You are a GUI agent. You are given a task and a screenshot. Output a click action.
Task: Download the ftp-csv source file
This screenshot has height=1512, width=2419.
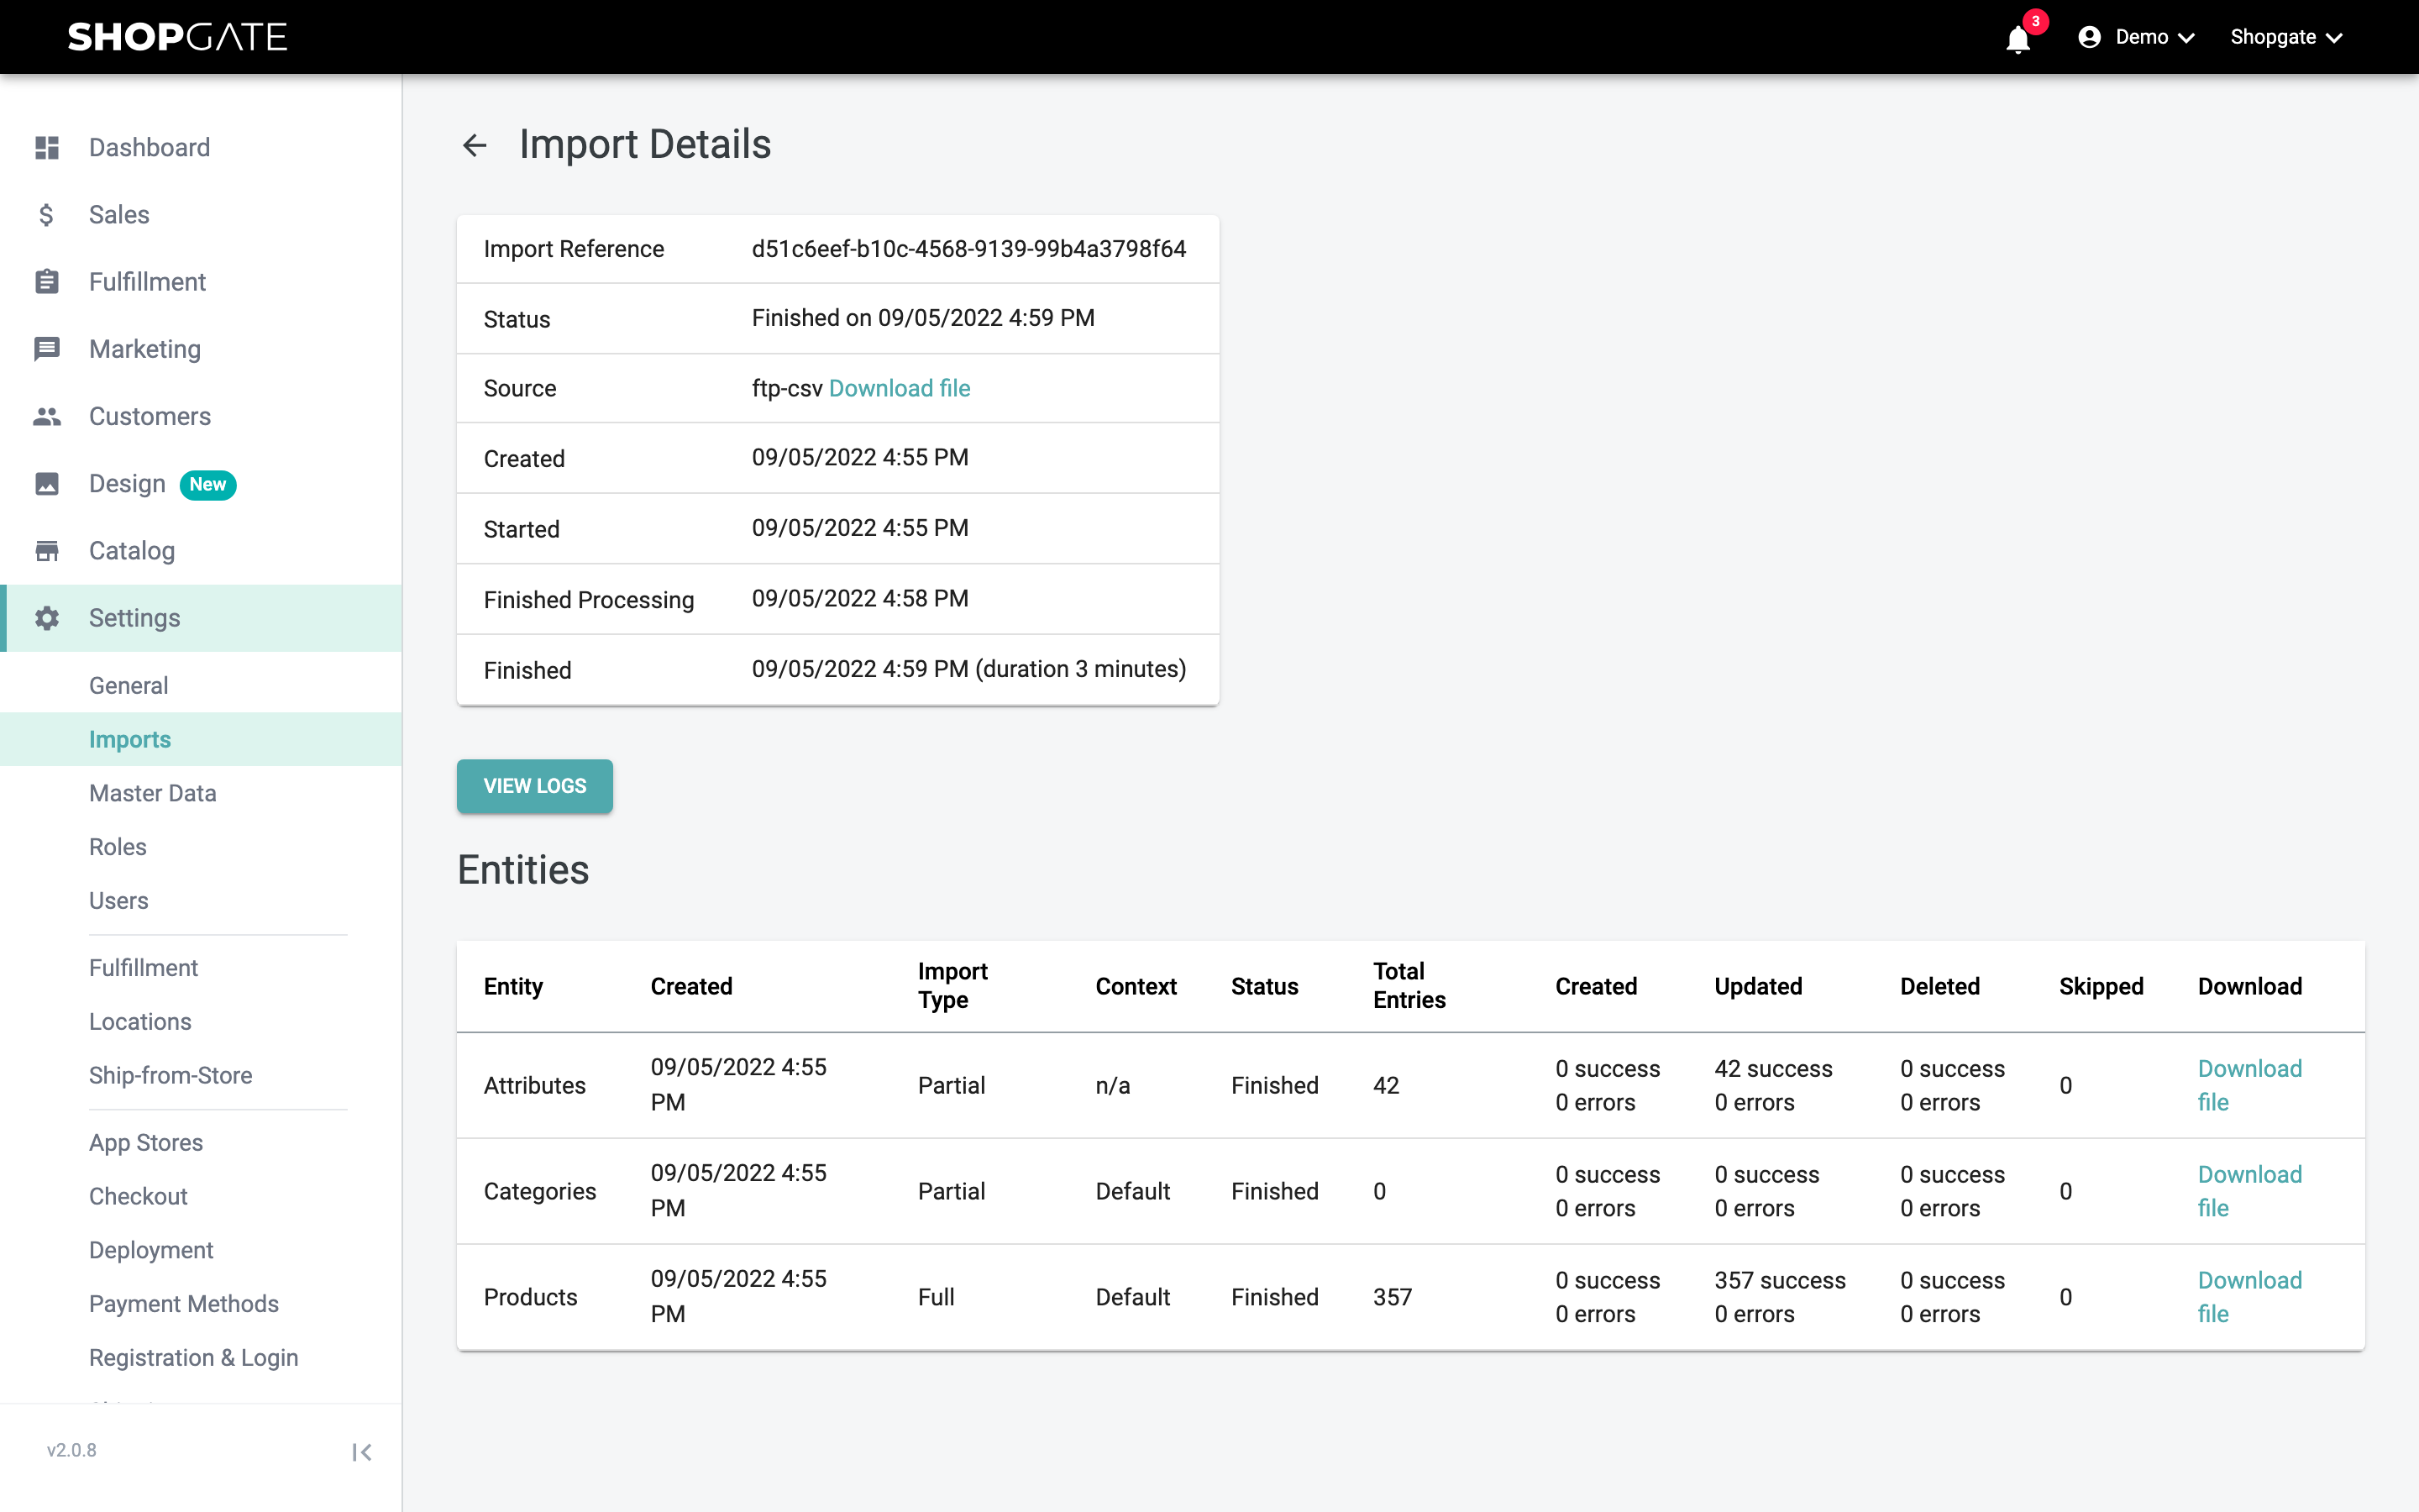click(x=900, y=388)
